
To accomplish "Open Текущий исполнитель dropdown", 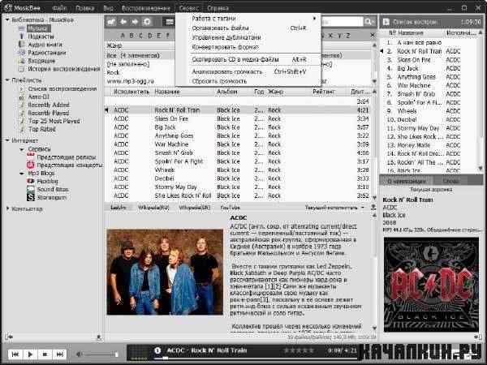I will pyautogui.click(x=334, y=208).
